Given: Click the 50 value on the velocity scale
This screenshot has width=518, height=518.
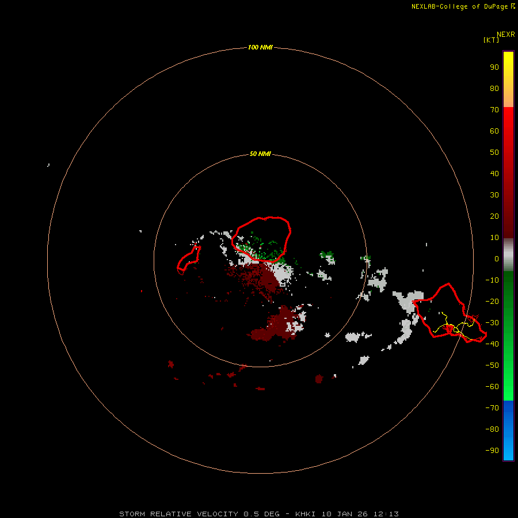Looking at the screenshot, I should pyautogui.click(x=494, y=153).
